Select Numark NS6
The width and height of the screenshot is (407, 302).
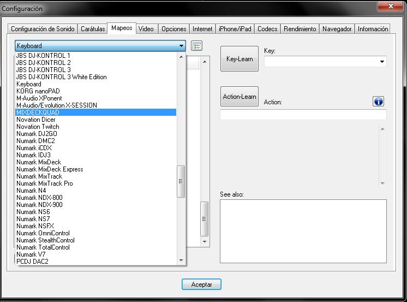pyautogui.click(x=96, y=212)
